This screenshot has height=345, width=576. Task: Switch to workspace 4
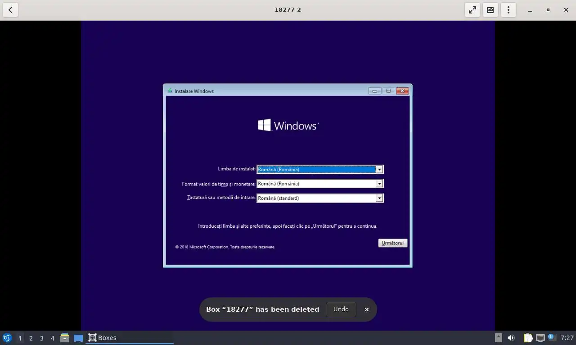52,338
